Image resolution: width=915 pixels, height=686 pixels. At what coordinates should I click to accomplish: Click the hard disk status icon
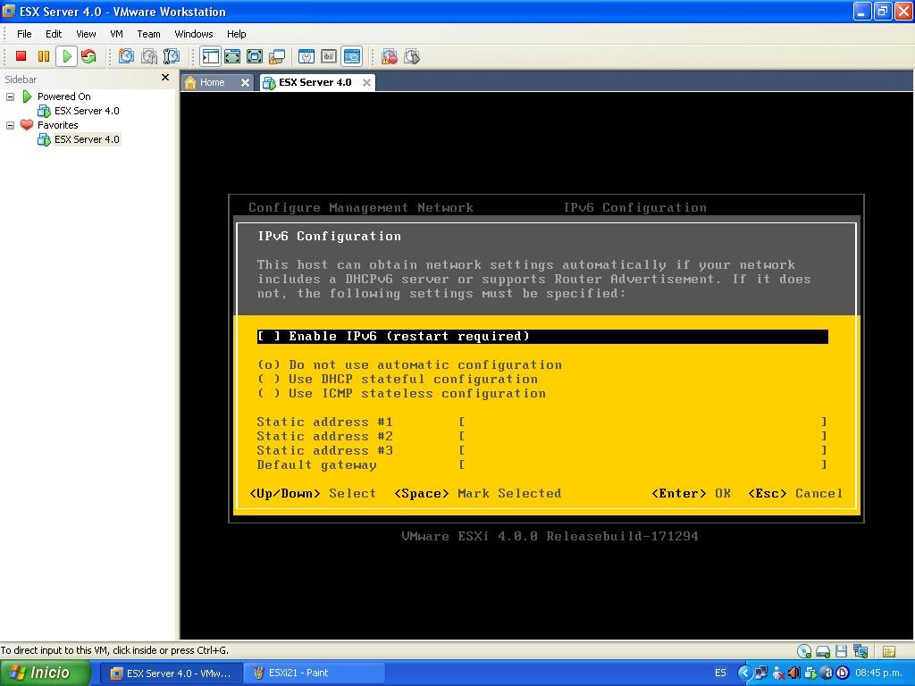point(823,651)
